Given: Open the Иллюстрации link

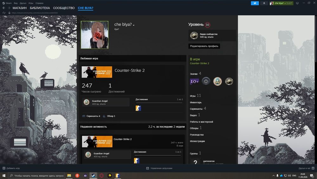Looking at the screenshot, I should coord(197,141).
